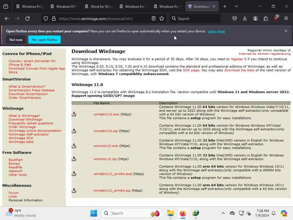
Task: Click download icon beside wima64110.zip
Action: pyautogui.click(x=74, y=131)
